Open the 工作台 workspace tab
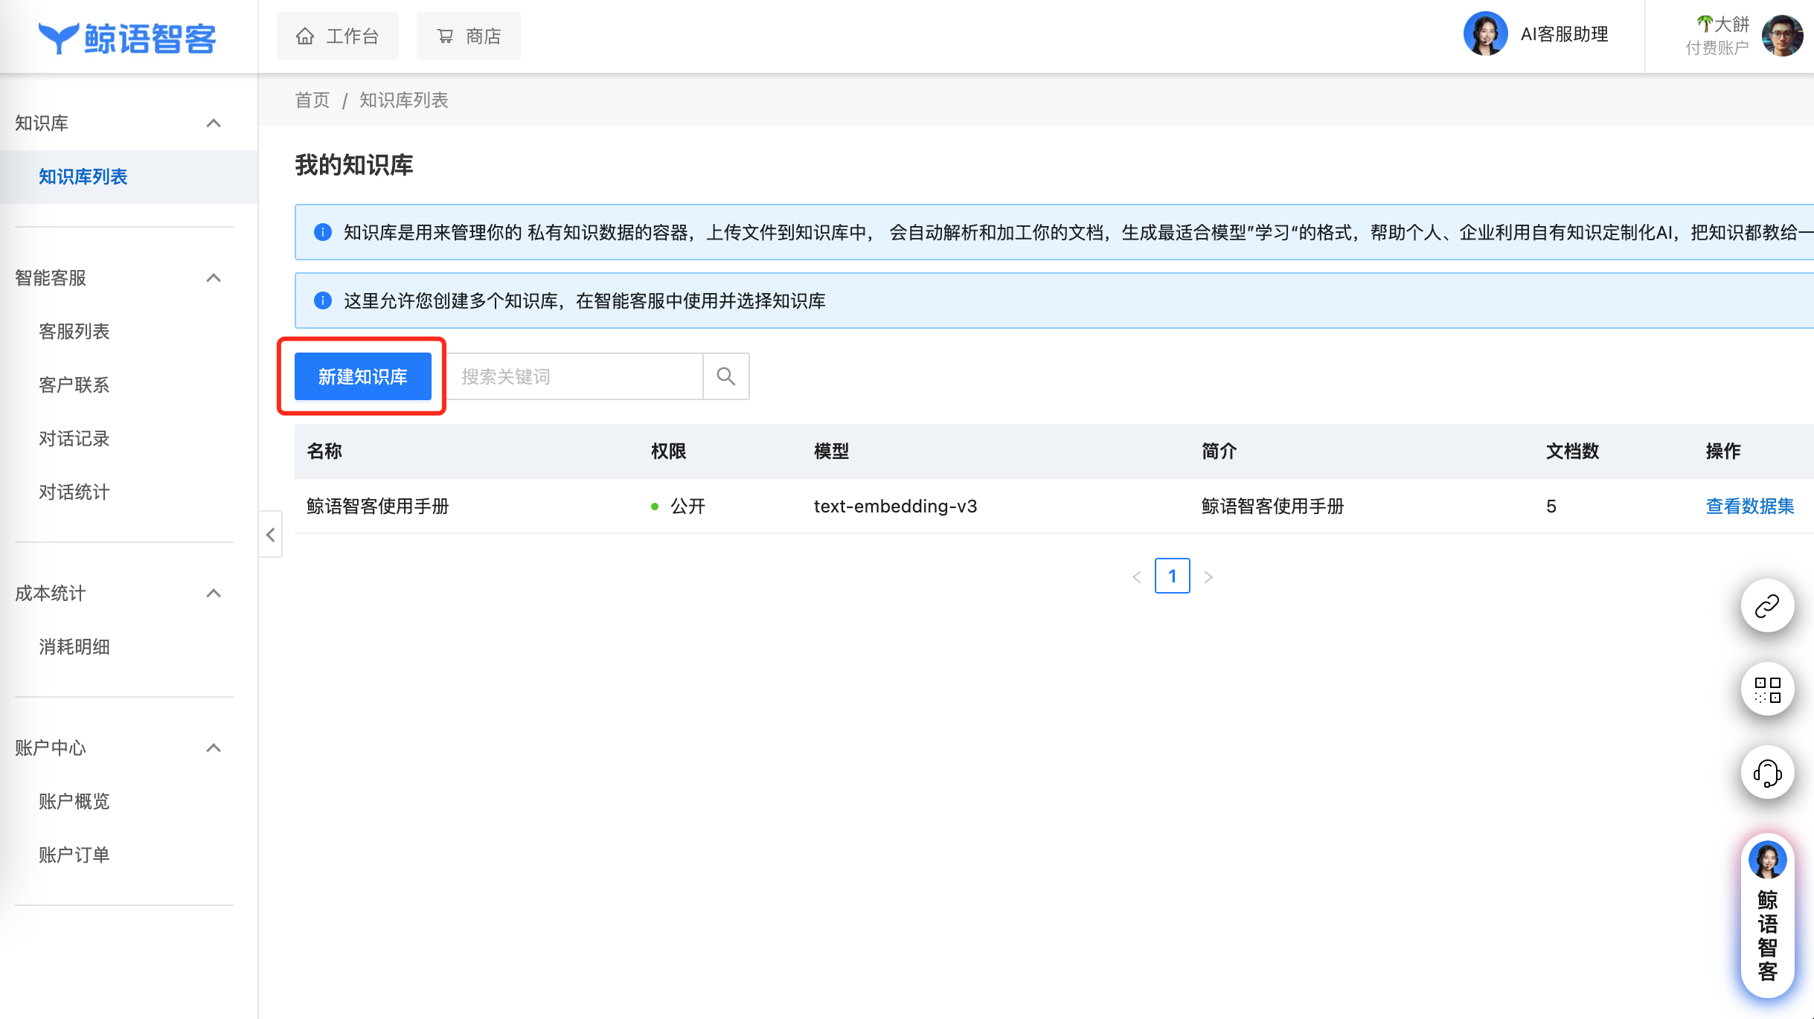1814x1019 pixels. pos(338,36)
